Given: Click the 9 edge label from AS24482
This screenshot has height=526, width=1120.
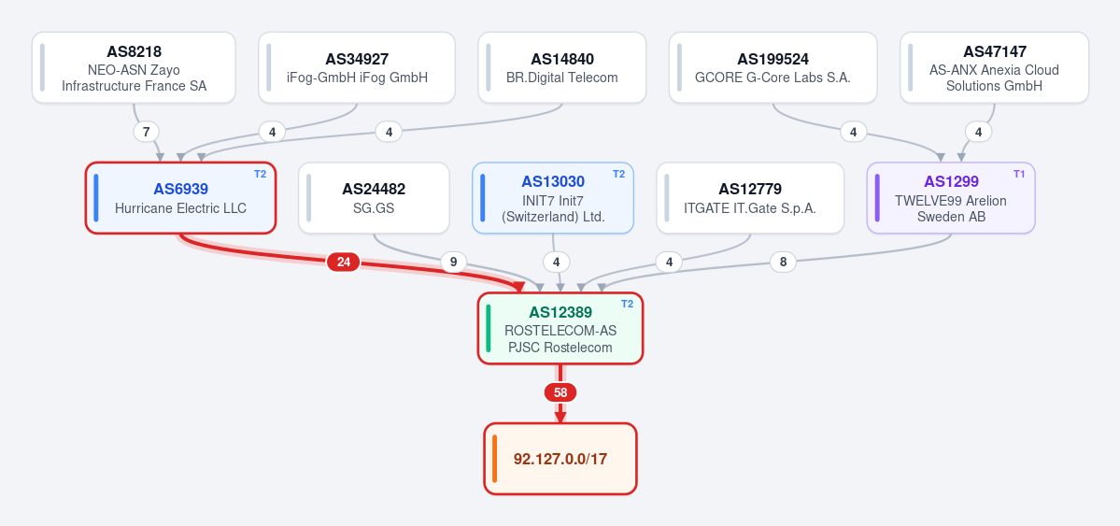Looking at the screenshot, I should point(453,263).
